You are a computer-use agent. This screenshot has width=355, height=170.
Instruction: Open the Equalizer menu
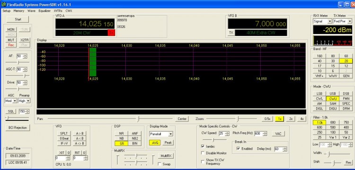(44, 10)
